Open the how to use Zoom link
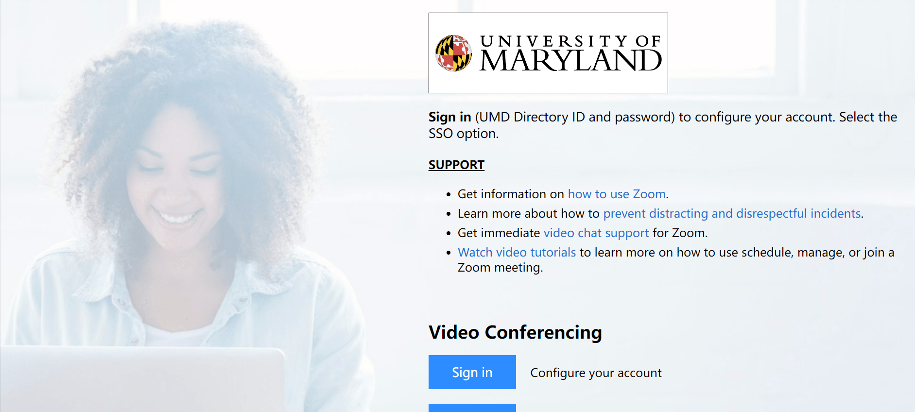 (616, 194)
